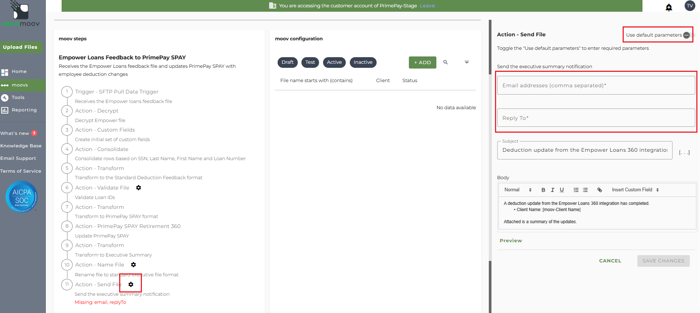Screen dimensions: 700x313
Task: Click the moovs dots icon
Action: point(5,85)
